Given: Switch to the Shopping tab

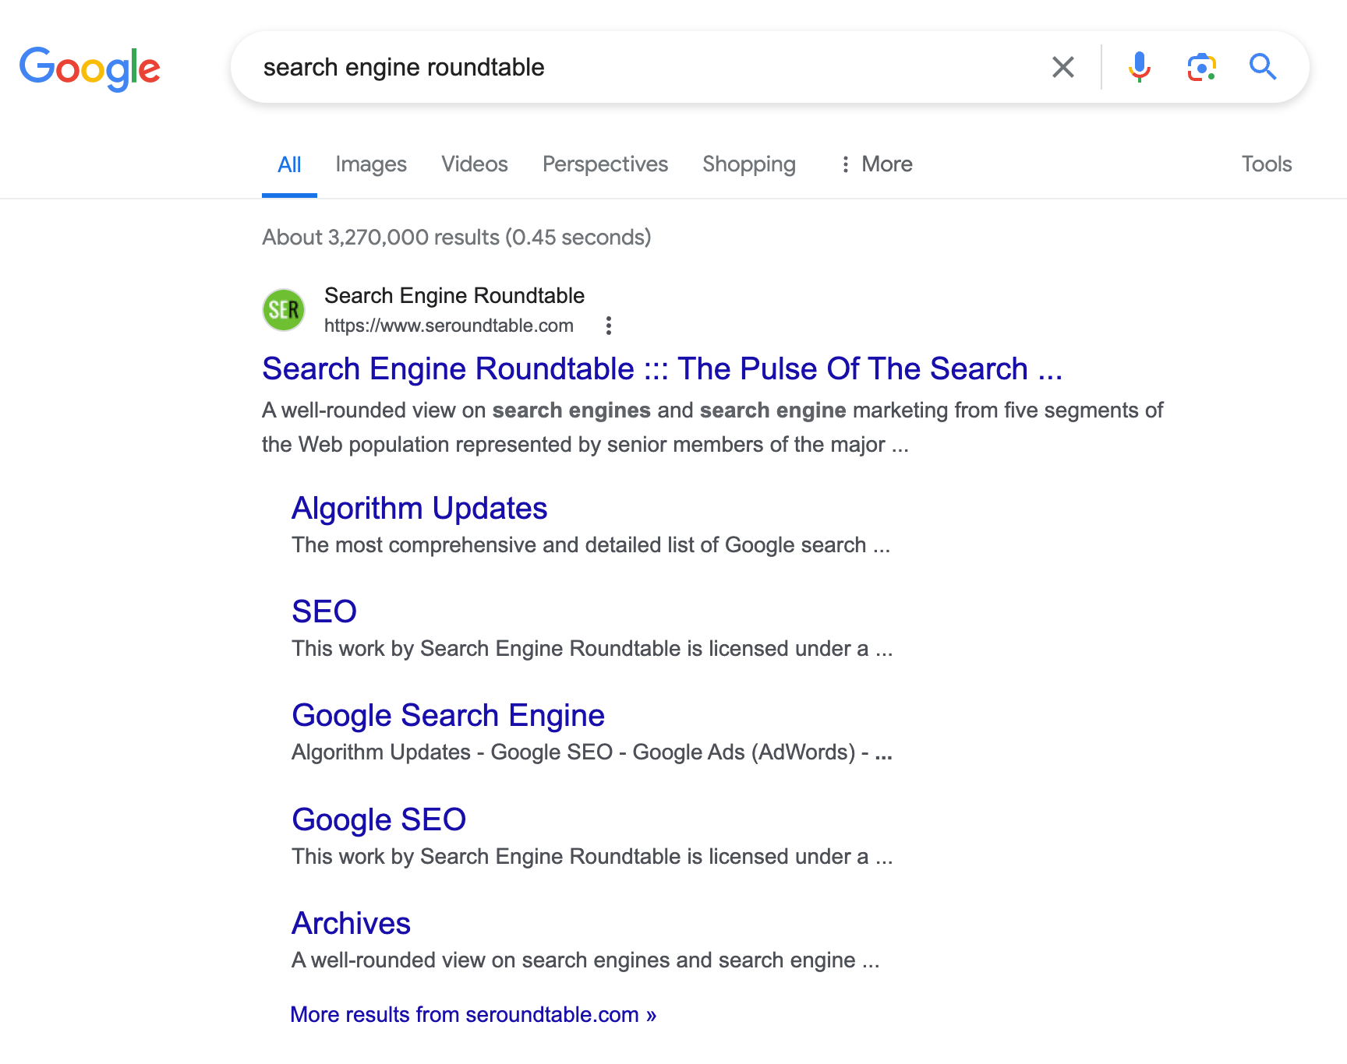Looking at the screenshot, I should (x=748, y=164).
